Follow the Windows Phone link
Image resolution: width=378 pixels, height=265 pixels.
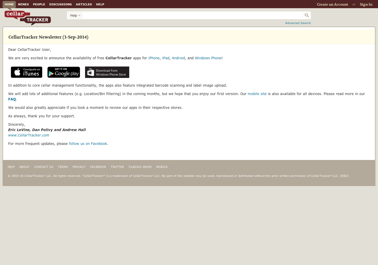click(x=208, y=58)
